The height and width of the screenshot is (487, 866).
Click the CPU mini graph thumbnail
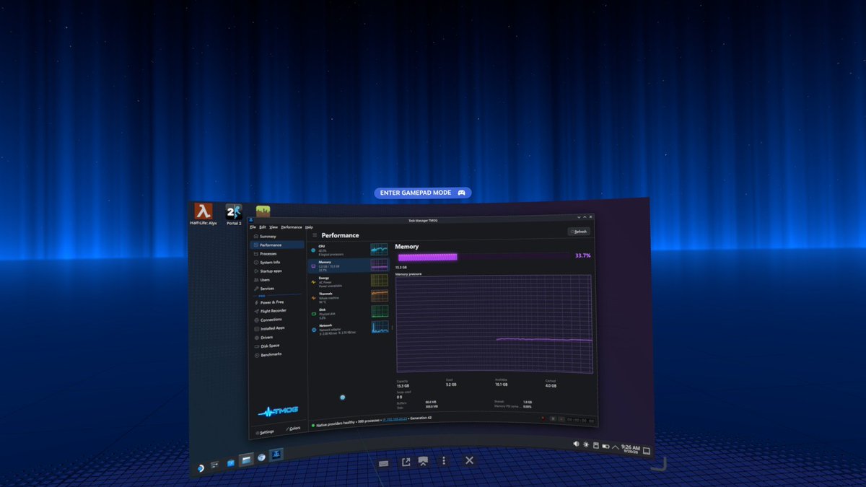[x=379, y=250]
